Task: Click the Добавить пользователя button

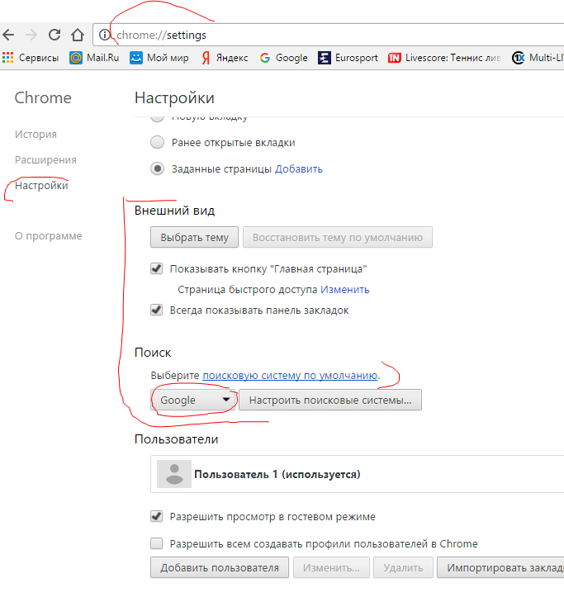Action: tap(220, 567)
